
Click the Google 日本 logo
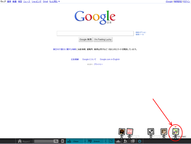pyautogui.click(x=95, y=18)
